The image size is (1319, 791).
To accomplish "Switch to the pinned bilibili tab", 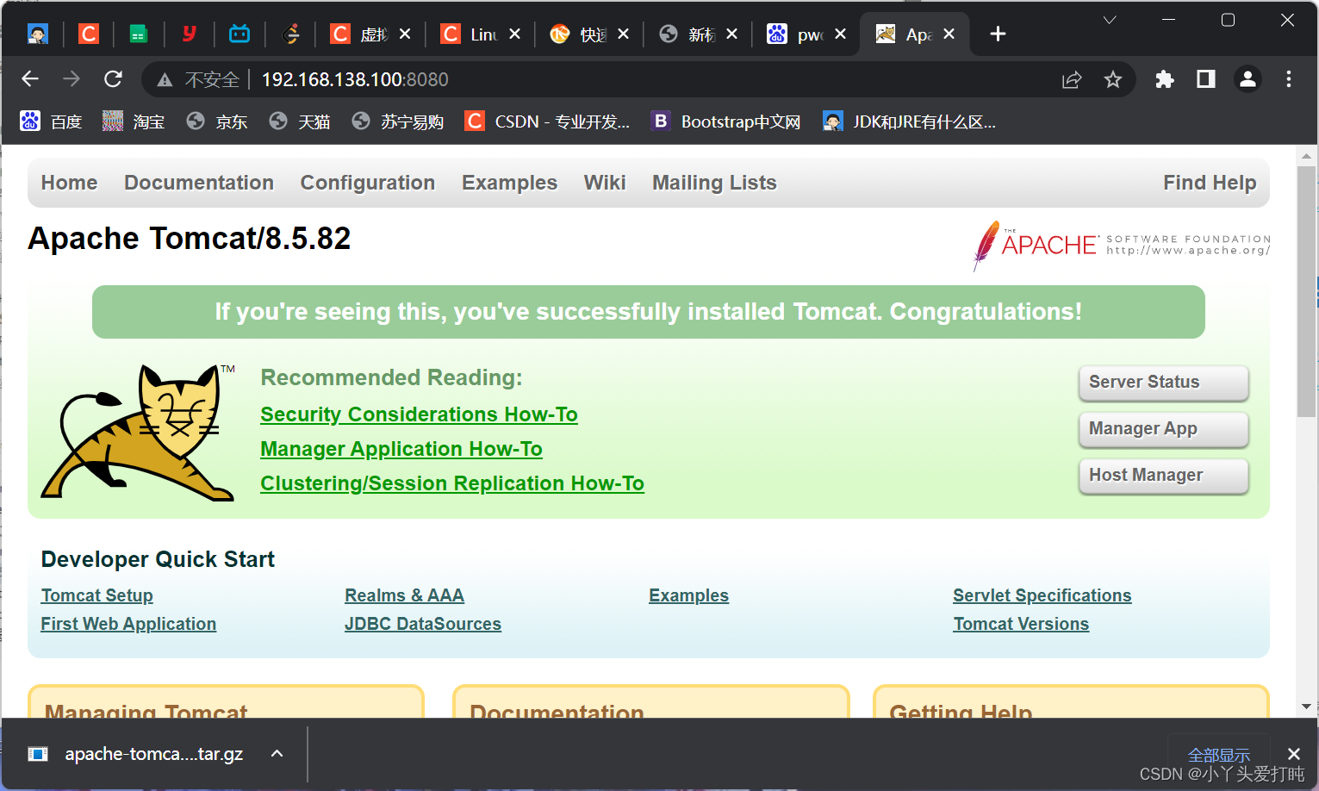I will coord(239,34).
